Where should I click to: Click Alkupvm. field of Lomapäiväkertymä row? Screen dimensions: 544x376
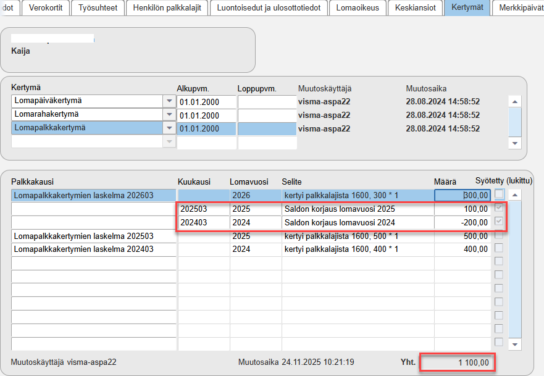tap(206, 102)
